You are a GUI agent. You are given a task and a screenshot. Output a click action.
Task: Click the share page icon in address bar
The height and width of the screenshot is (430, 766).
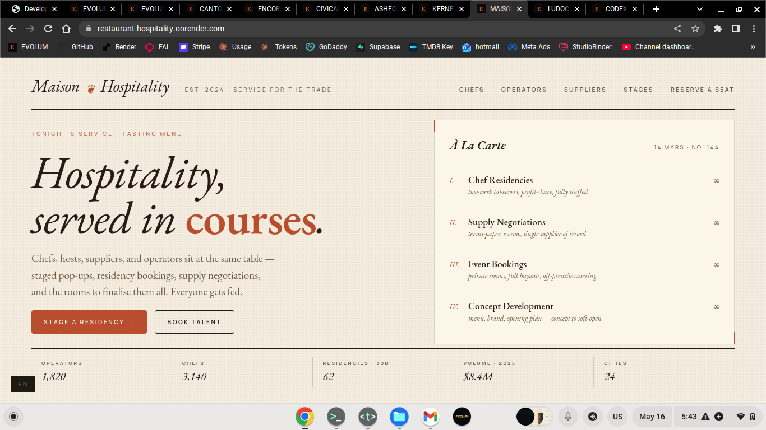coord(677,29)
